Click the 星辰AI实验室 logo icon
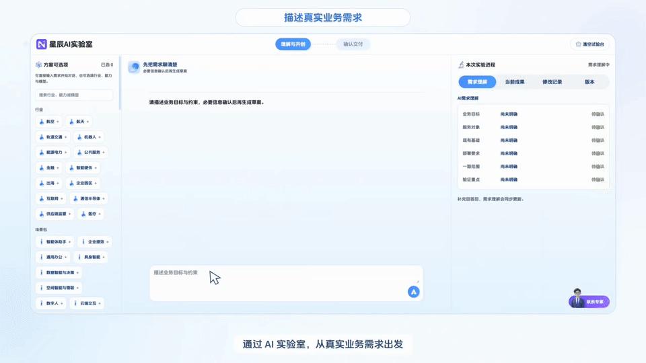This screenshot has width=646, height=363. (41, 44)
